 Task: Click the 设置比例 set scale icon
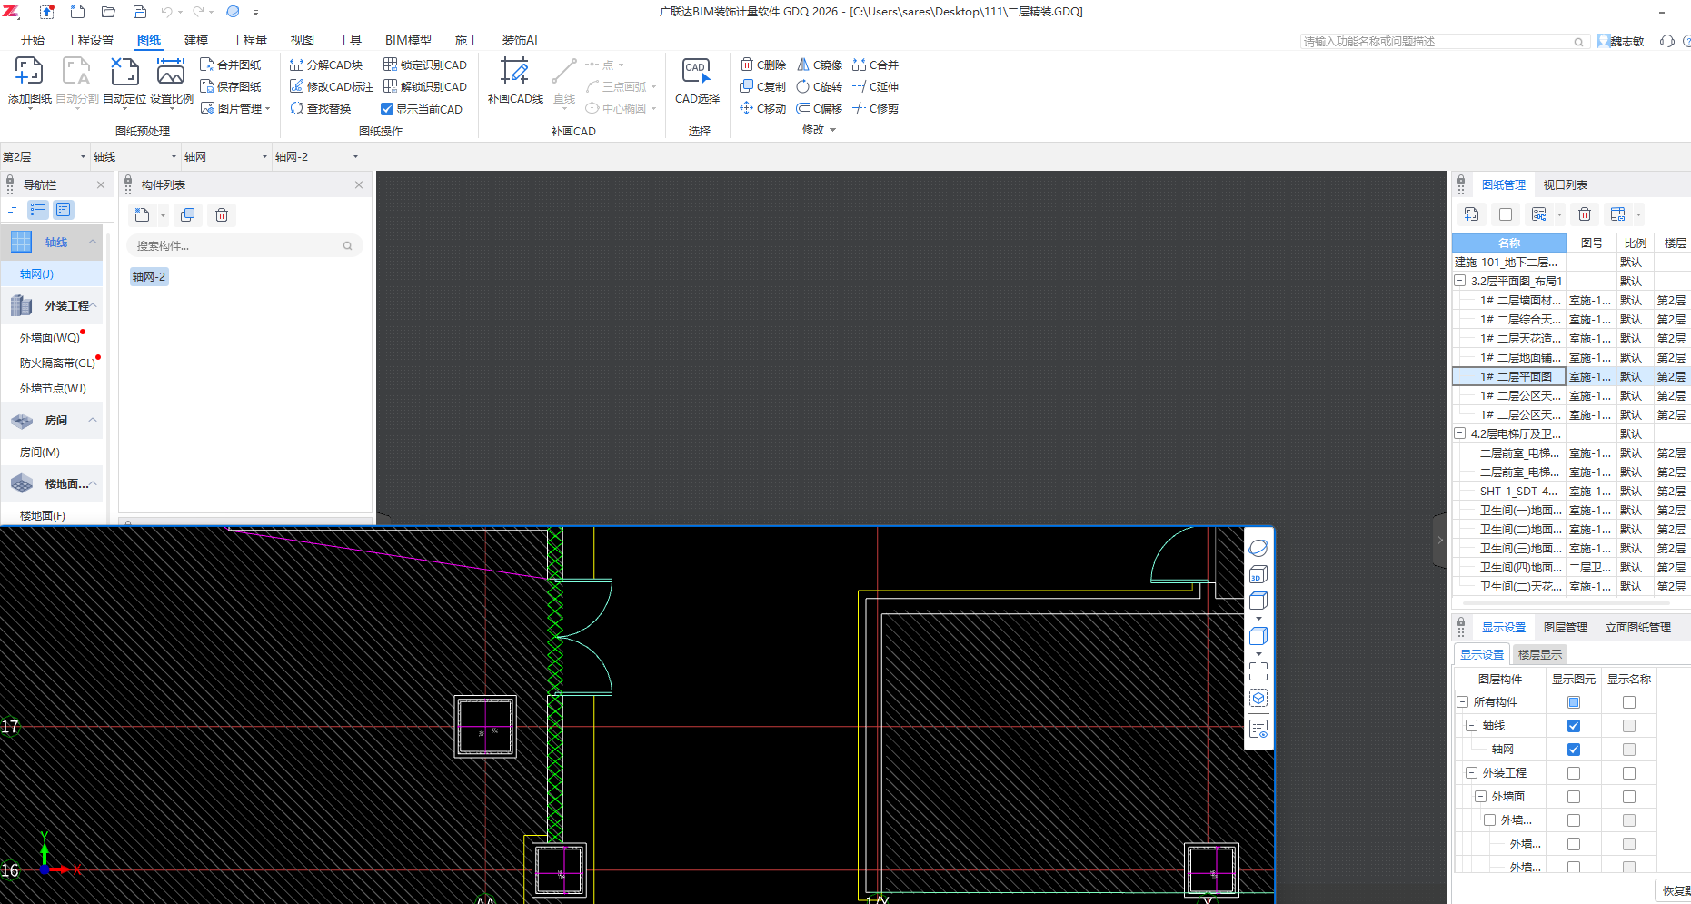pyautogui.click(x=171, y=72)
